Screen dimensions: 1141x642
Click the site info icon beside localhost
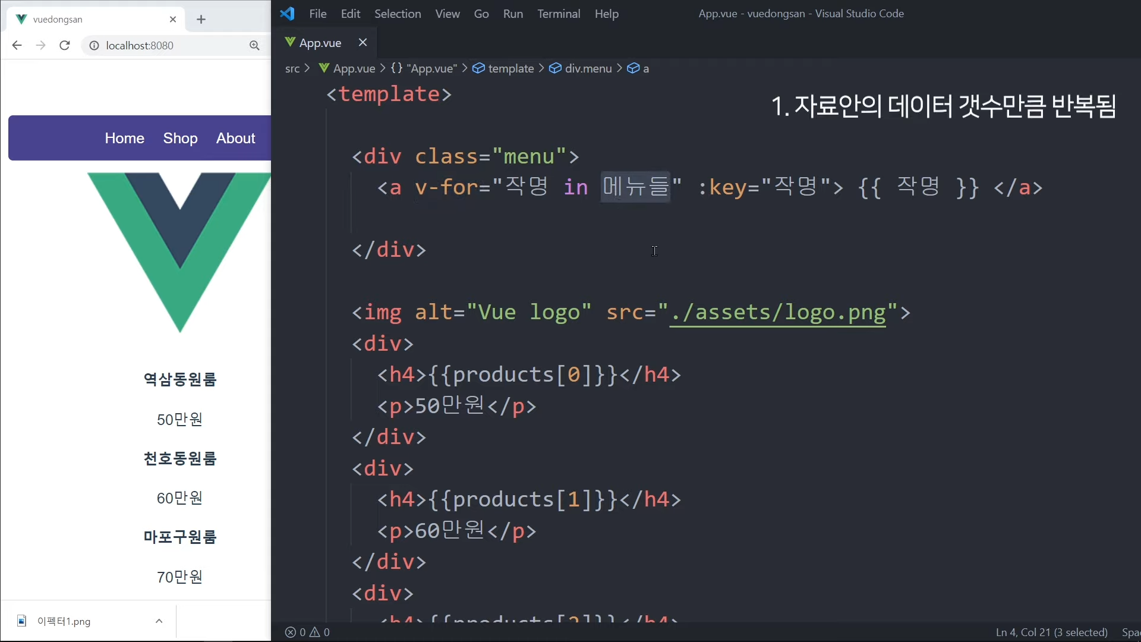coord(94,45)
